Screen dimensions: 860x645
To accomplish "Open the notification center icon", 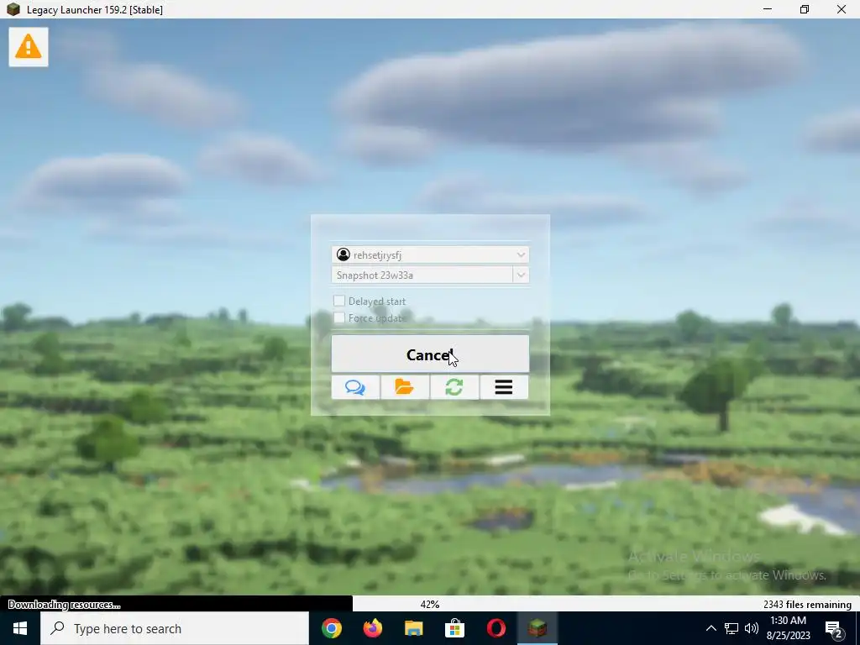I will click(x=833, y=629).
